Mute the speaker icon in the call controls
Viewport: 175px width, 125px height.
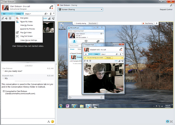(6, 18)
